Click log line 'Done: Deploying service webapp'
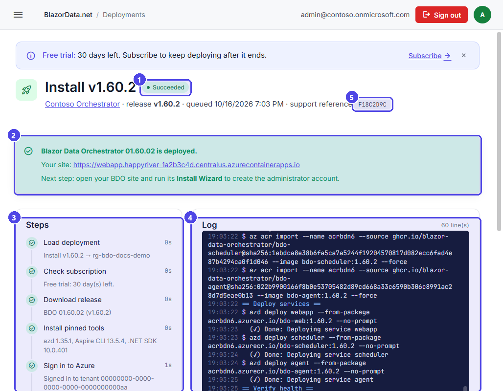Viewport: 503px width, 391px height. click(x=313, y=329)
